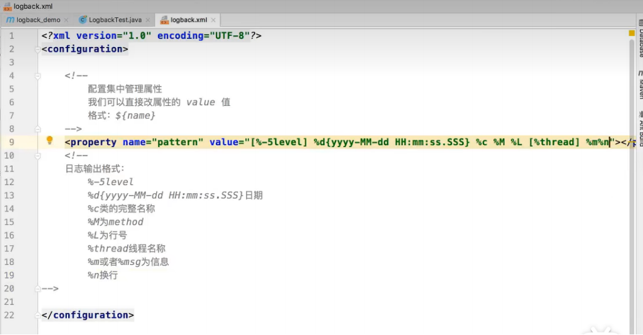The image size is (643, 335).
Task: Click fold marker at closing configuration tag
Action: pos(38,315)
